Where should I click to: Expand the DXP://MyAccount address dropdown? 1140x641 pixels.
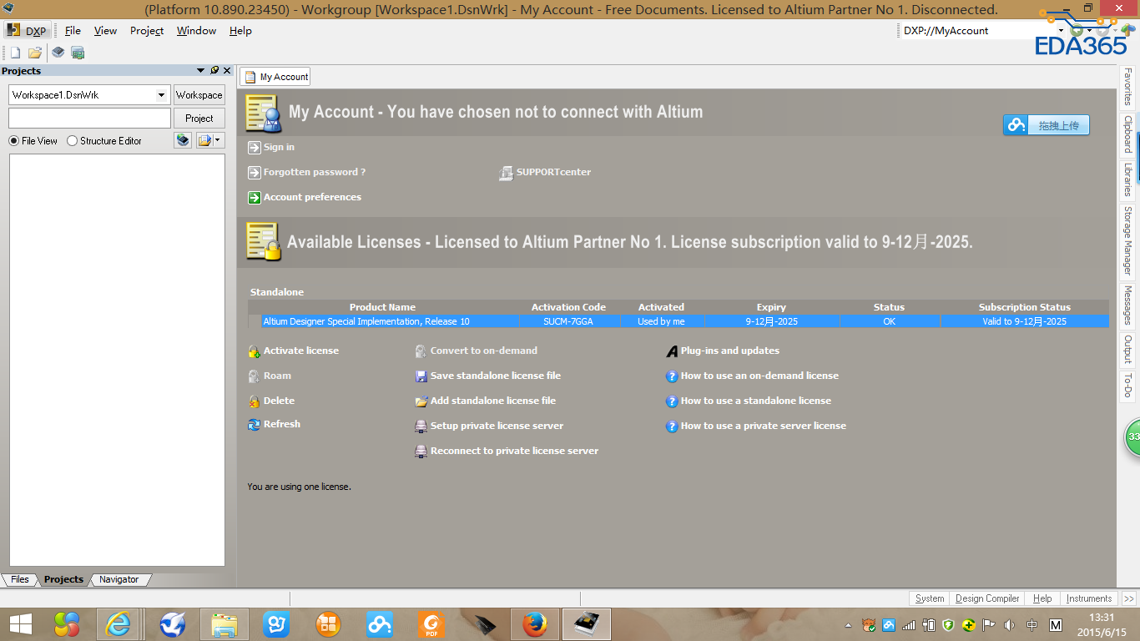[x=1061, y=31]
